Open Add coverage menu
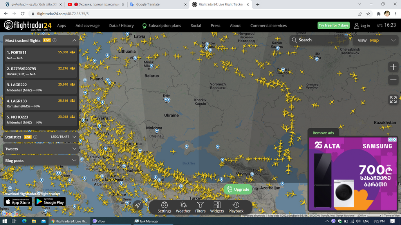 (87, 25)
